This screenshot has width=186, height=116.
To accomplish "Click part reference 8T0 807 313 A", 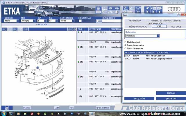I will tap(98, 96).
